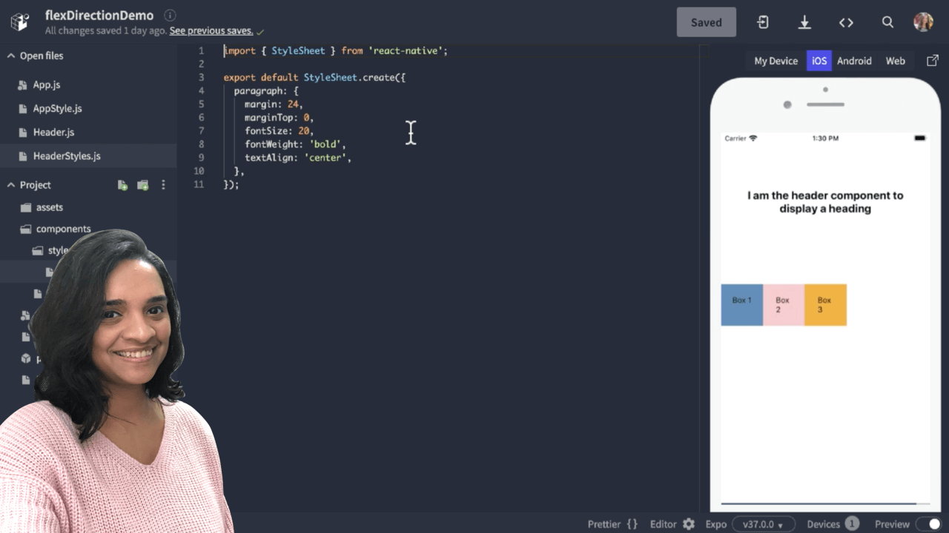Create a new file in Project
Screen dimensions: 949x533
(122, 185)
